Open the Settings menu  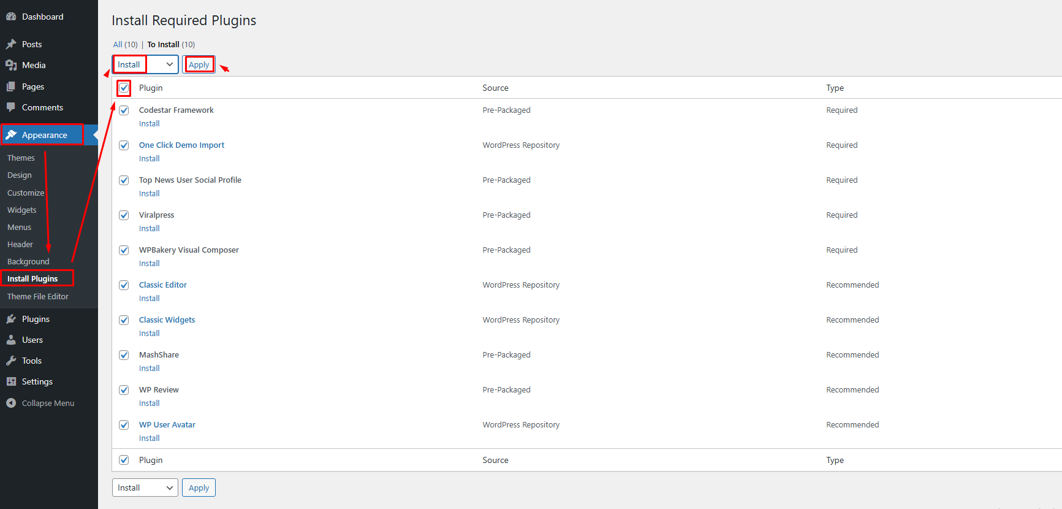click(37, 381)
